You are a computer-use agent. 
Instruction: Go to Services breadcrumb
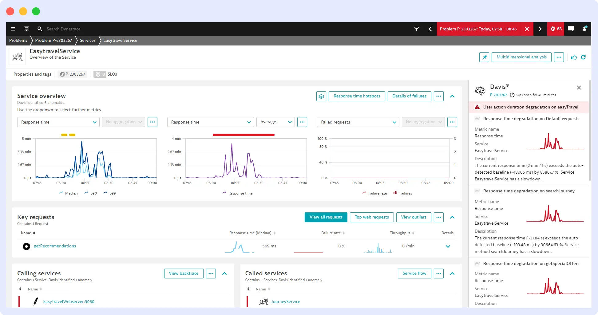(88, 40)
